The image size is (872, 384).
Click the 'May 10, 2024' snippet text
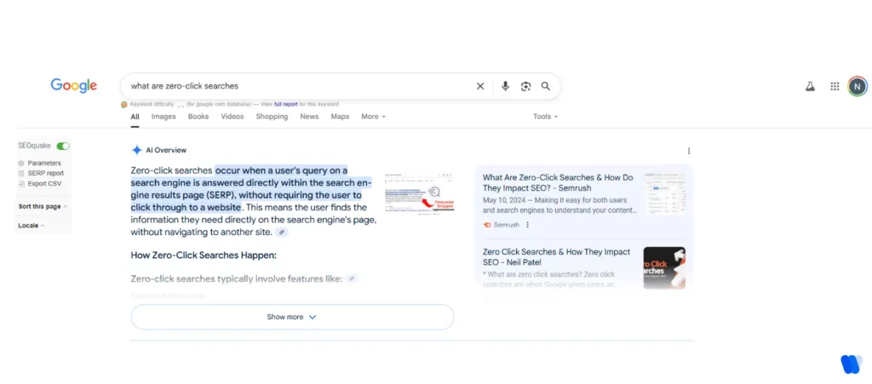(x=504, y=200)
